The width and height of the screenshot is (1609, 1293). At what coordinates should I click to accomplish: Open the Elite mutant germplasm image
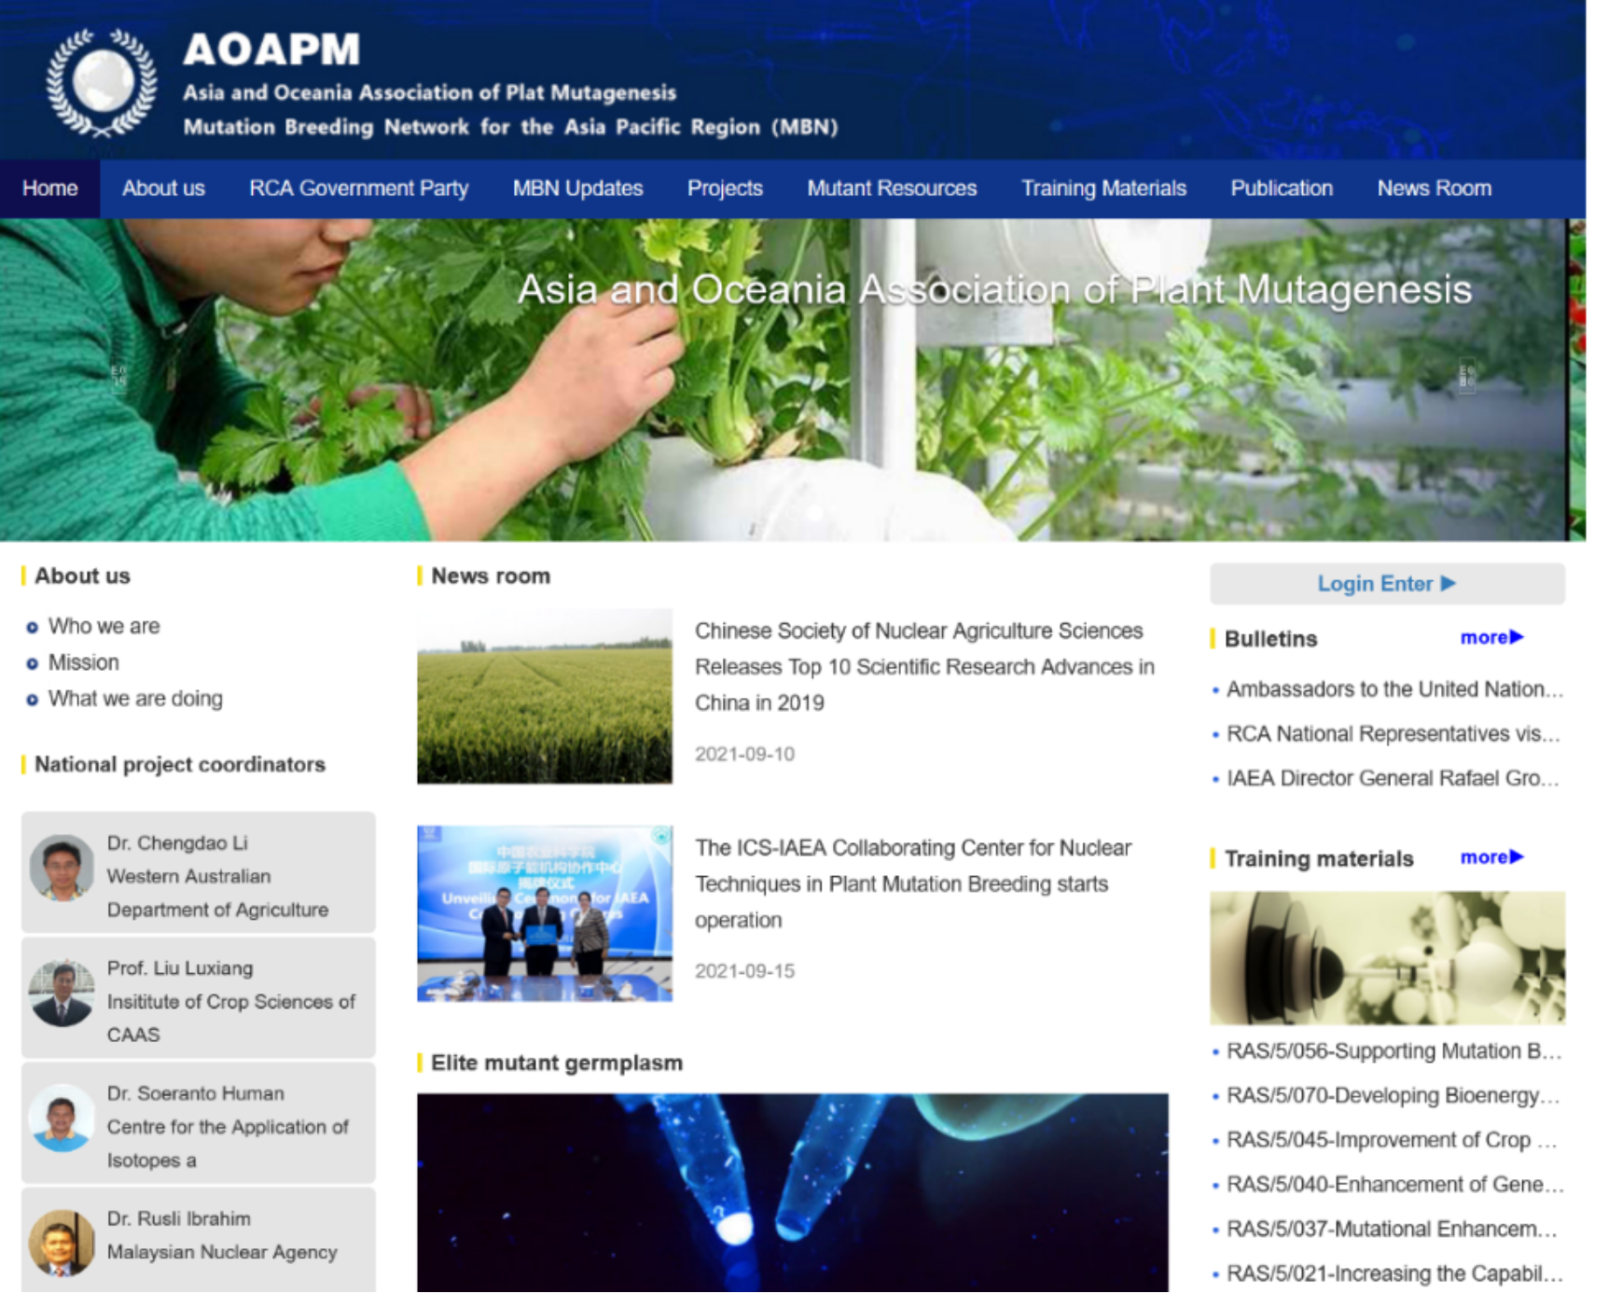point(792,1191)
